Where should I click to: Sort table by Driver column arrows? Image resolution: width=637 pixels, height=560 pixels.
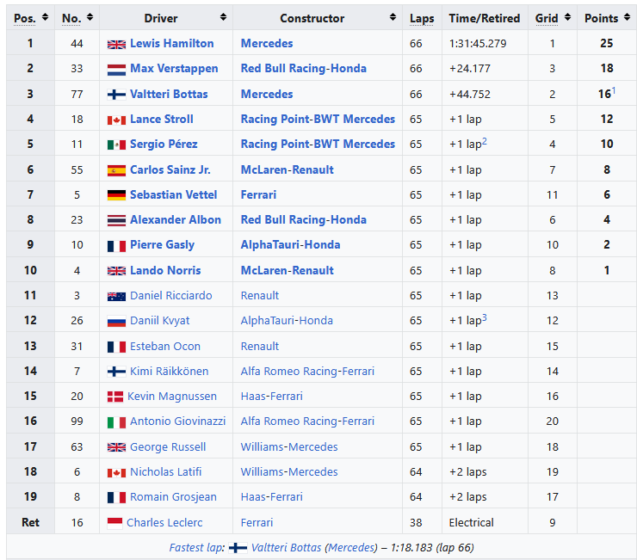(223, 17)
